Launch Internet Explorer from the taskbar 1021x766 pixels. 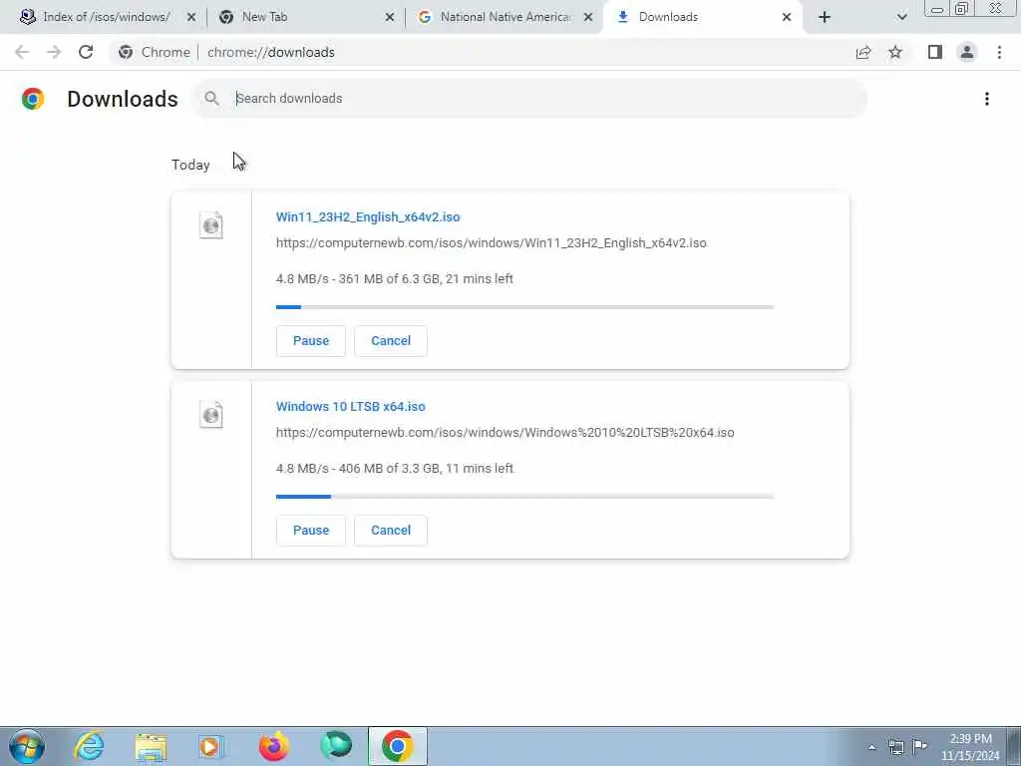[89, 746]
